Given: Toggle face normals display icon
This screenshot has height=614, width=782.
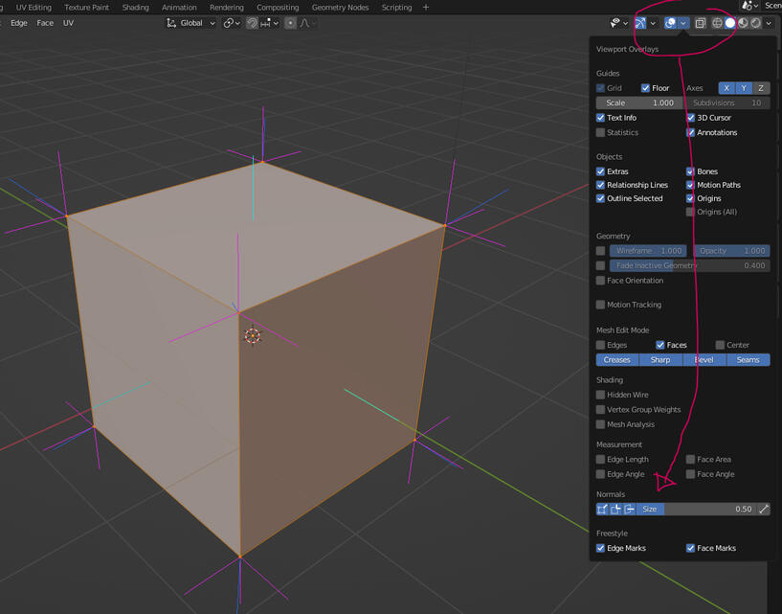Looking at the screenshot, I should point(629,510).
